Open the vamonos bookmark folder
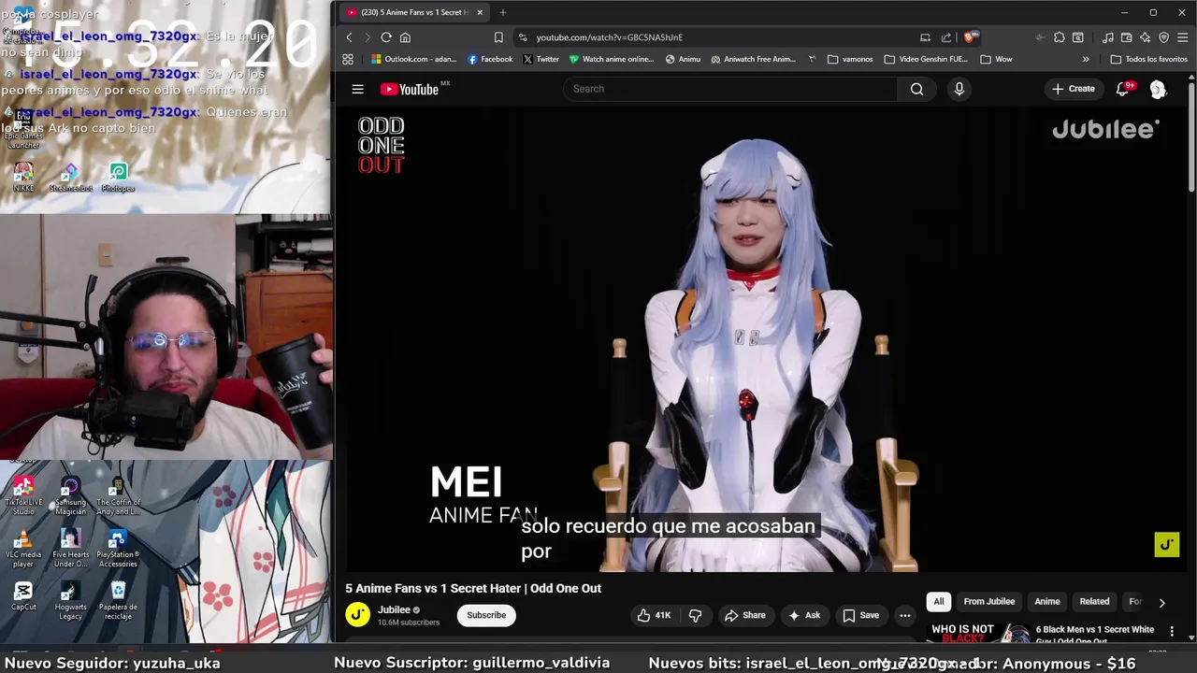Viewport: 1197px width, 673px height. click(x=850, y=59)
